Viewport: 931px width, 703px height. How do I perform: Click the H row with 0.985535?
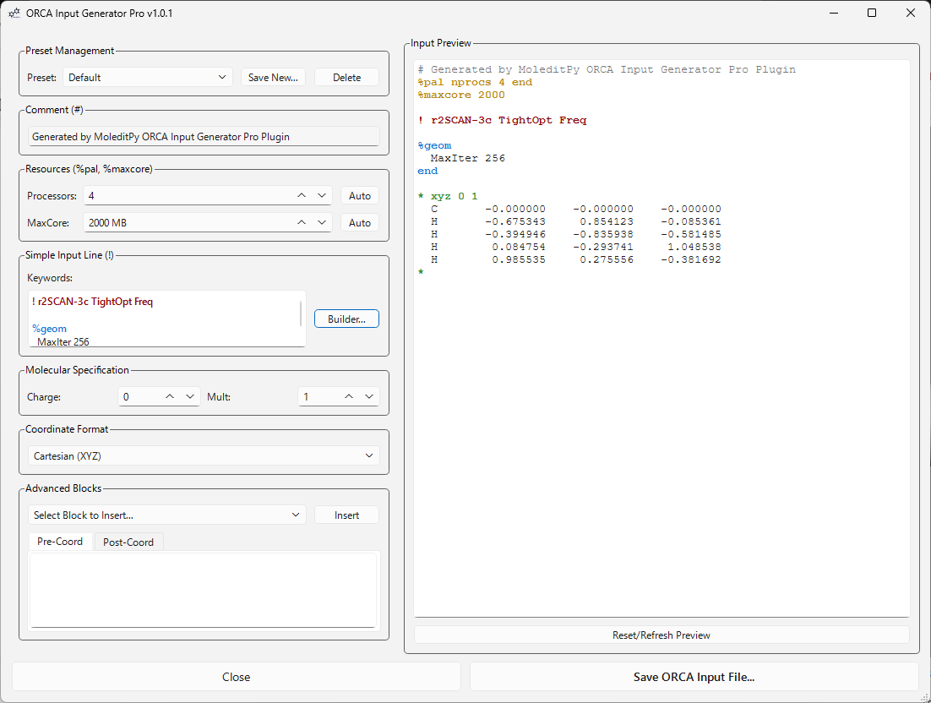(576, 259)
